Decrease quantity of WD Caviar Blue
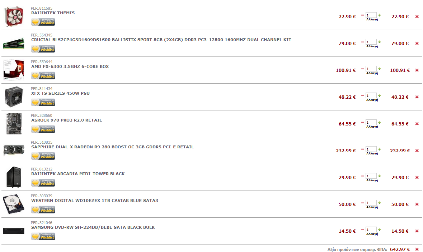This screenshot has height=252, width=423. 363,203
